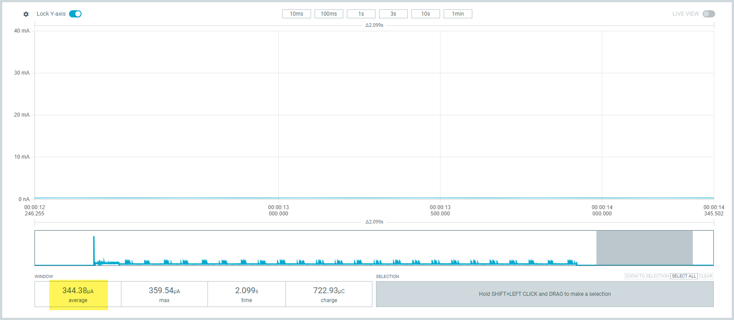Click the 00:00:13 500.000 timestamp on the x-axis
The width and height of the screenshot is (734, 320).
(x=440, y=211)
